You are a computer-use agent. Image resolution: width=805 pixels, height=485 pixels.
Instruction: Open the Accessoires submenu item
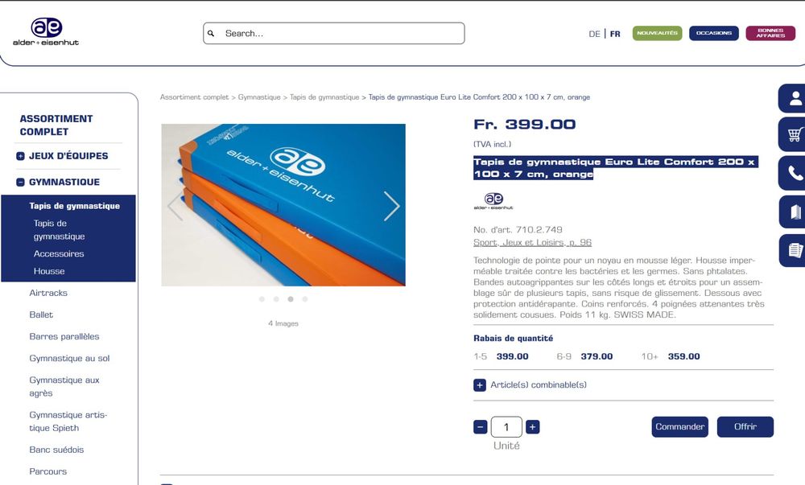[x=59, y=254]
